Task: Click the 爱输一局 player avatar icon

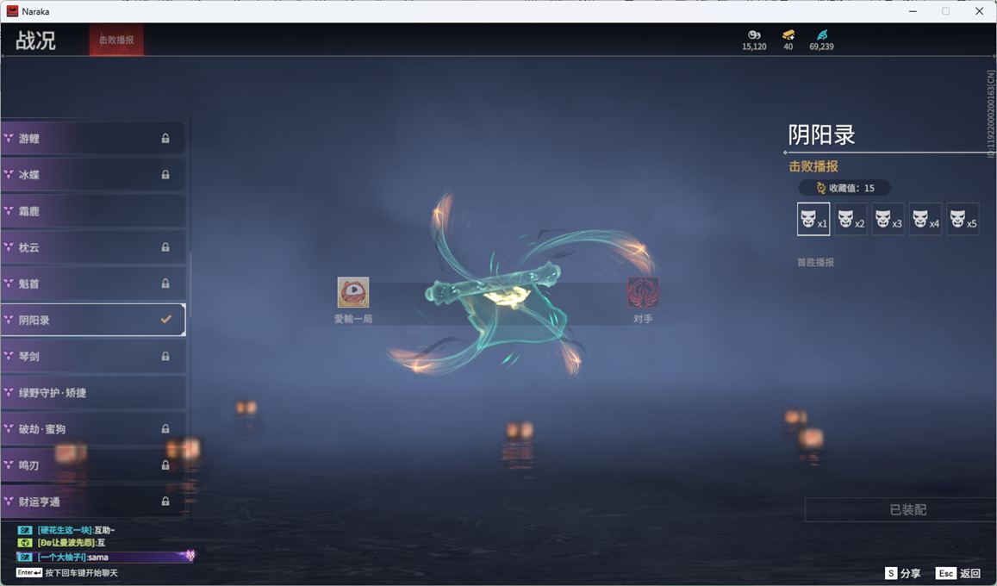Action: [x=353, y=292]
